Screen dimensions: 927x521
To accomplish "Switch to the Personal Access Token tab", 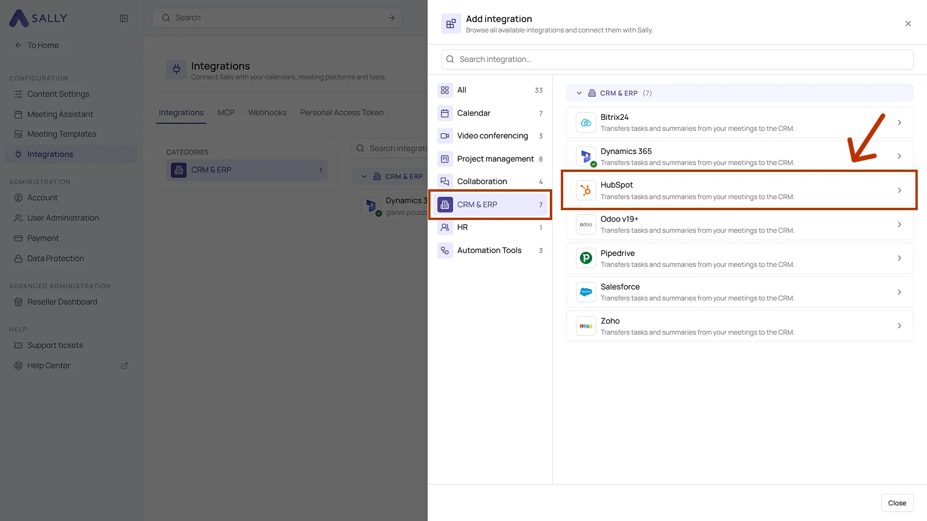I will (342, 113).
